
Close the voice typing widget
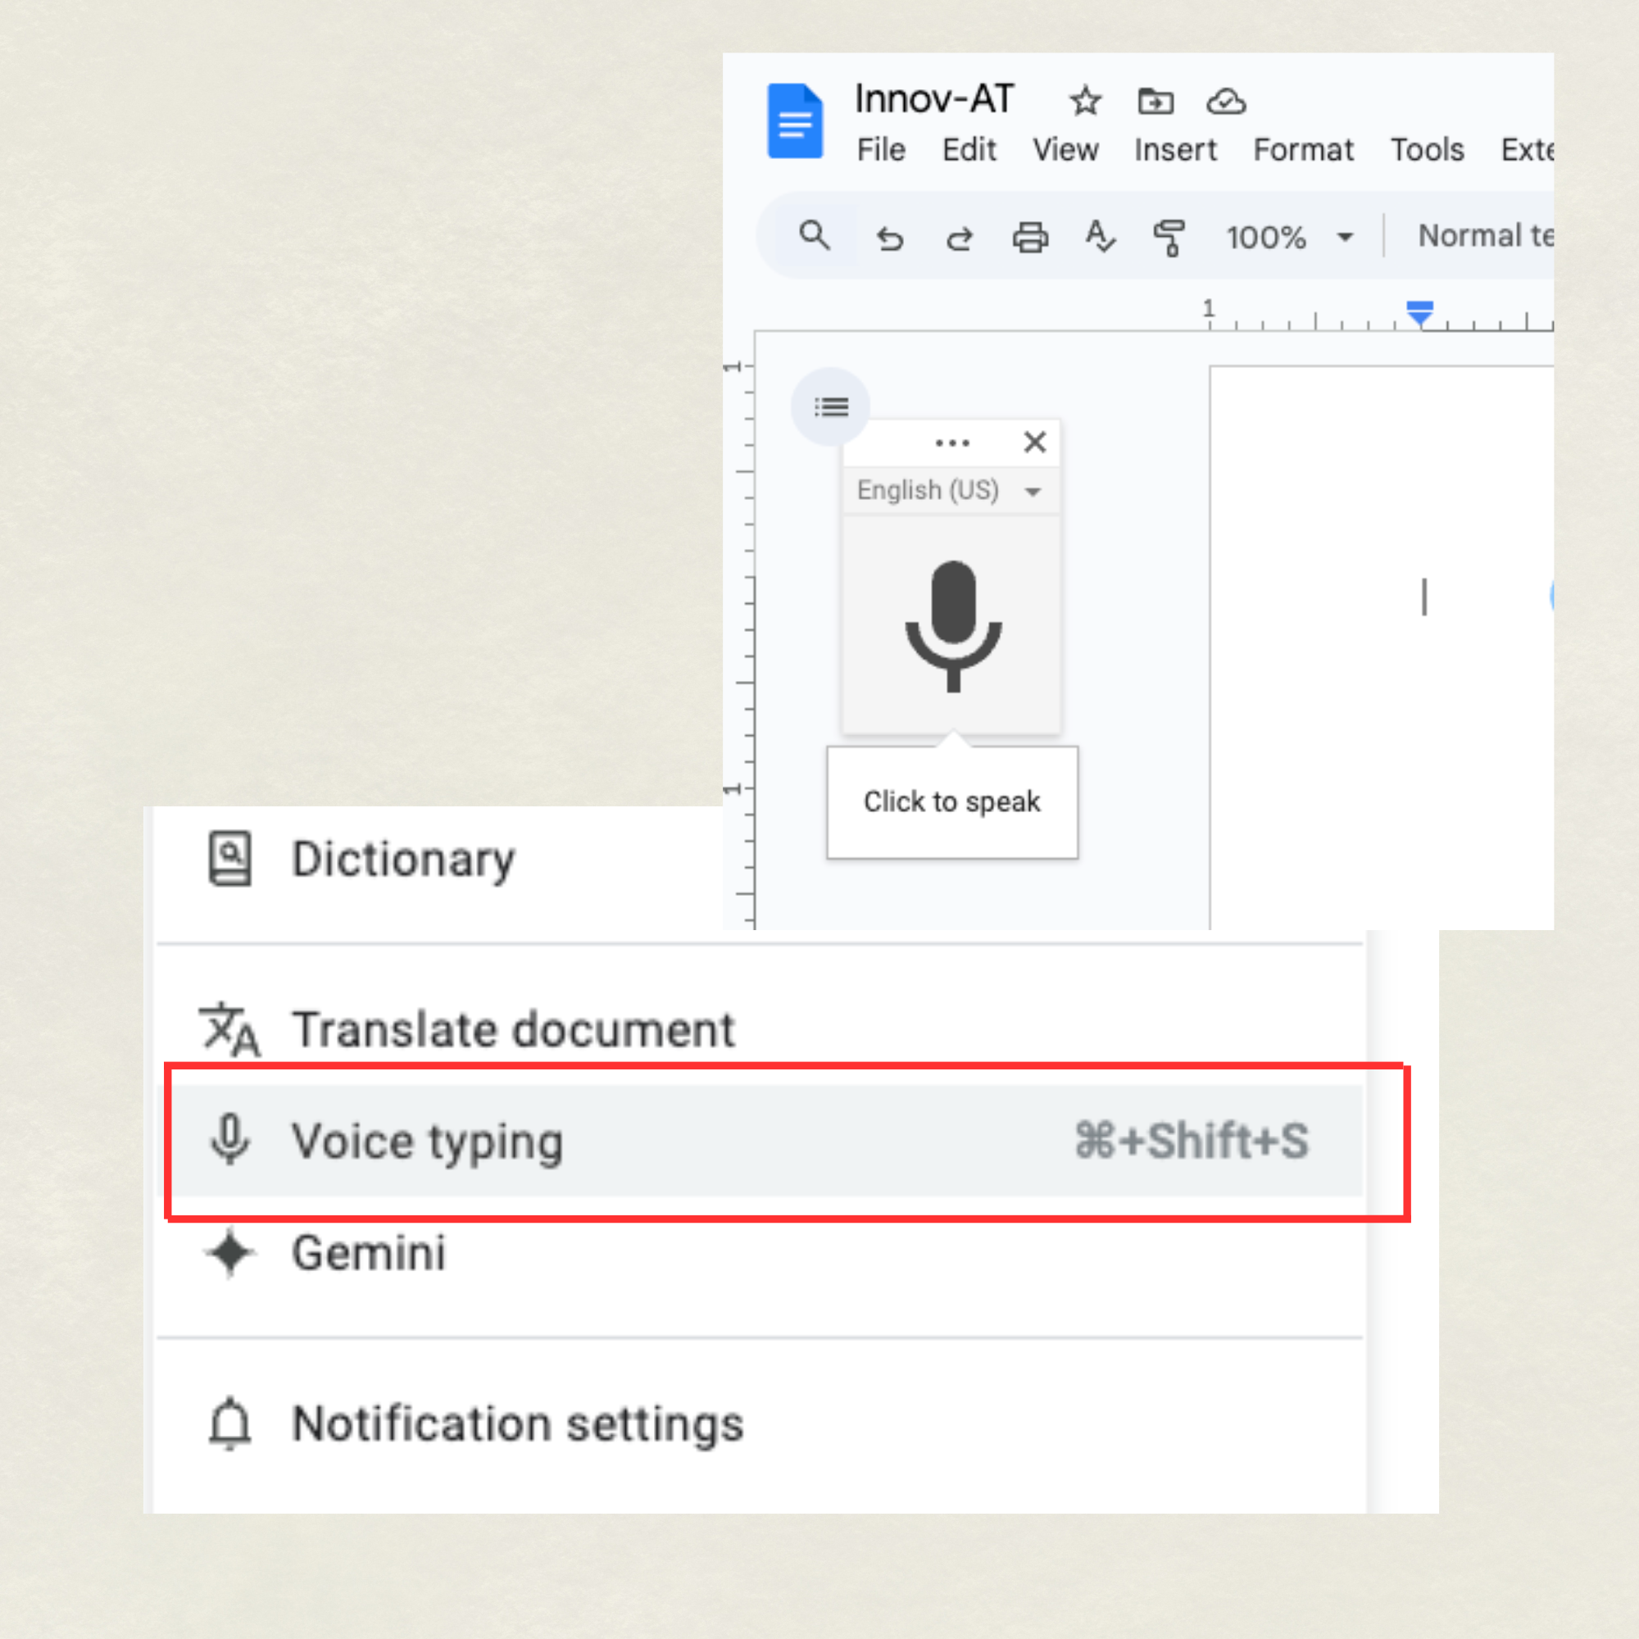coord(1034,442)
